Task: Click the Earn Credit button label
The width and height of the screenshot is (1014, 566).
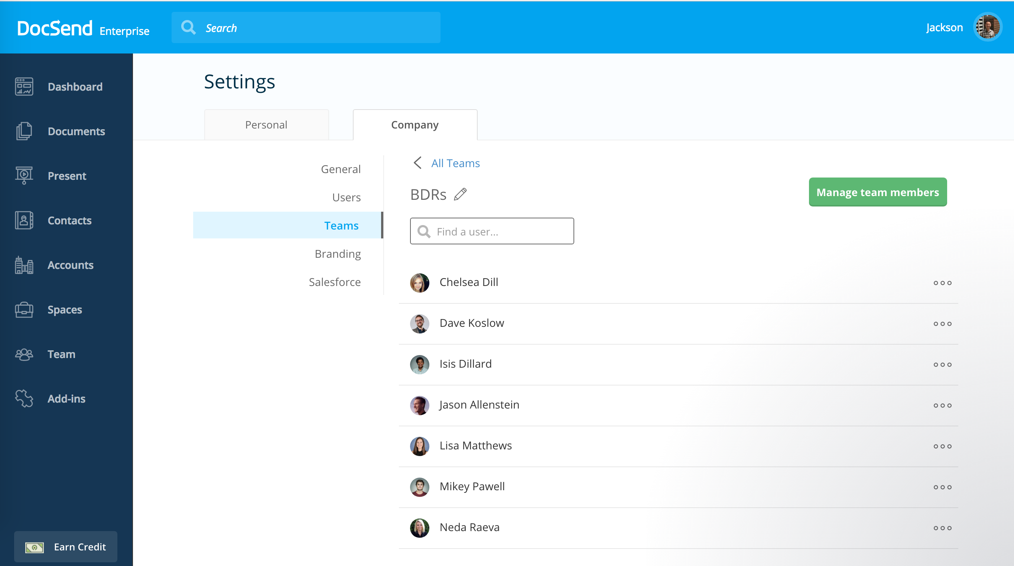Action: pos(80,547)
